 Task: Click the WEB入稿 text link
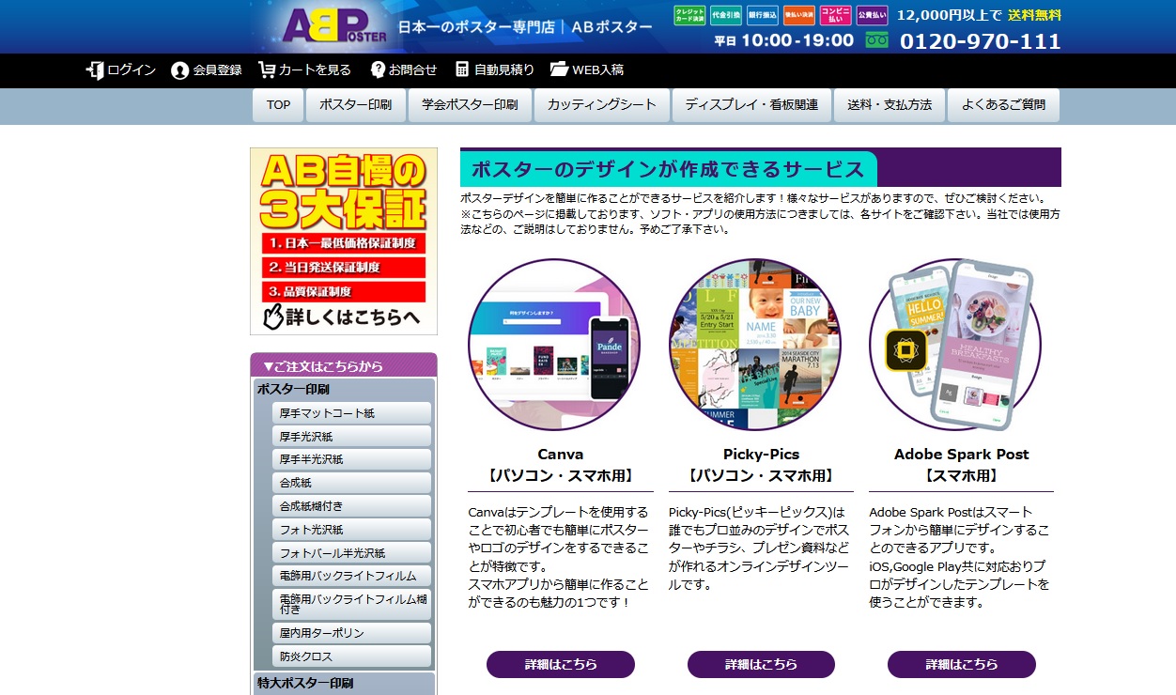tap(598, 70)
